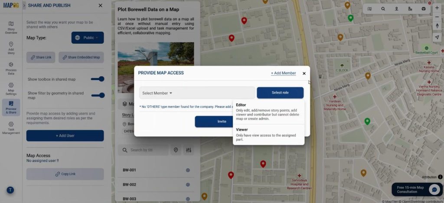Open the Add Story sidebar icon
This screenshot has width=444, height=203.
point(11,48)
